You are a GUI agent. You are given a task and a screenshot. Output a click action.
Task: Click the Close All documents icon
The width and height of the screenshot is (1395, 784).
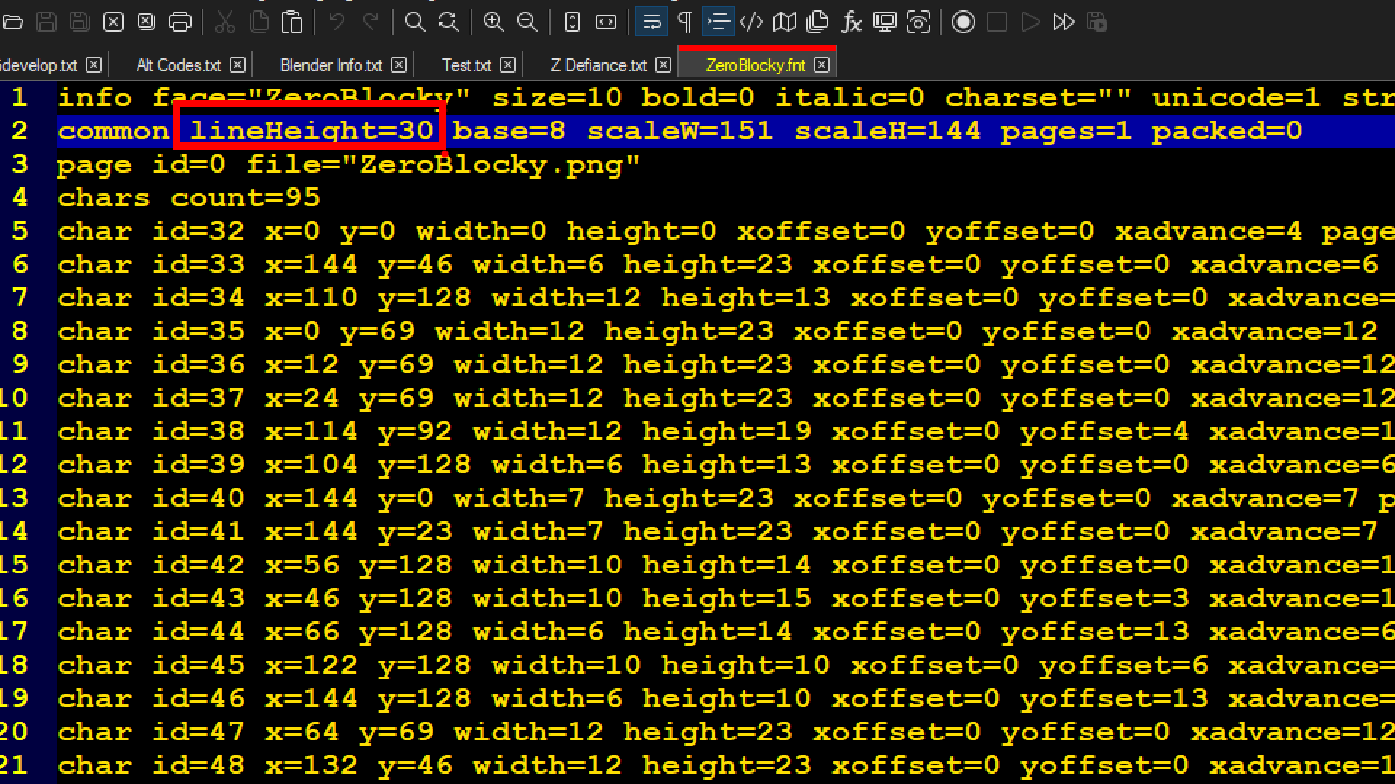[x=146, y=23]
